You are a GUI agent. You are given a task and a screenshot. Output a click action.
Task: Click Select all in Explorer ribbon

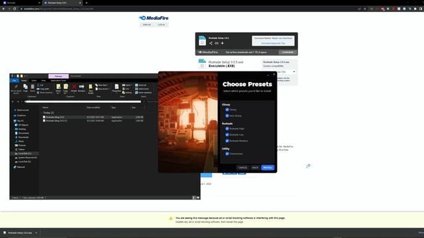(140, 85)
